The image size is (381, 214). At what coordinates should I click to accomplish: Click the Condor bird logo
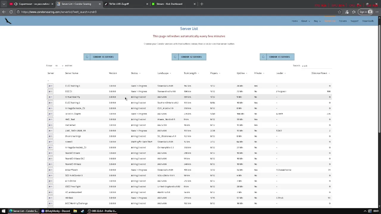8,21
